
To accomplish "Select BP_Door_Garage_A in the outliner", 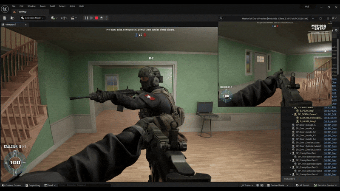I will (x=306, y=125).
